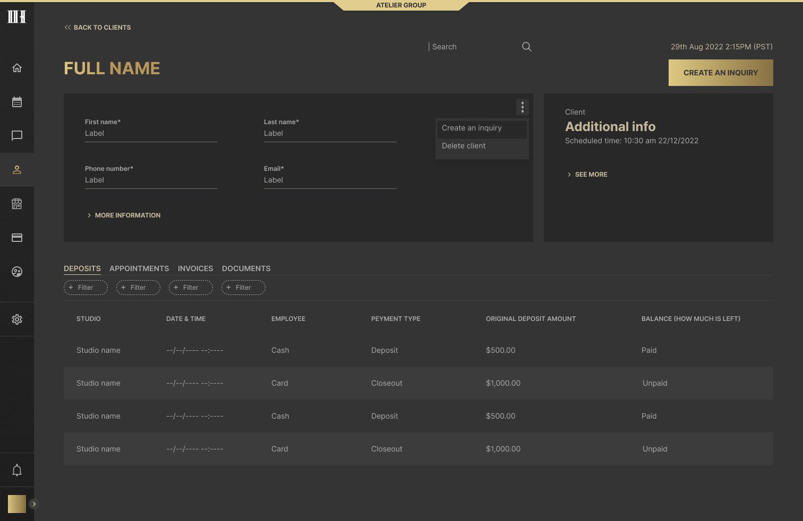This screenshot has width=803, height=521.
Task: Go back via BACK TO CLIENTS link
Action: [98, 28]
